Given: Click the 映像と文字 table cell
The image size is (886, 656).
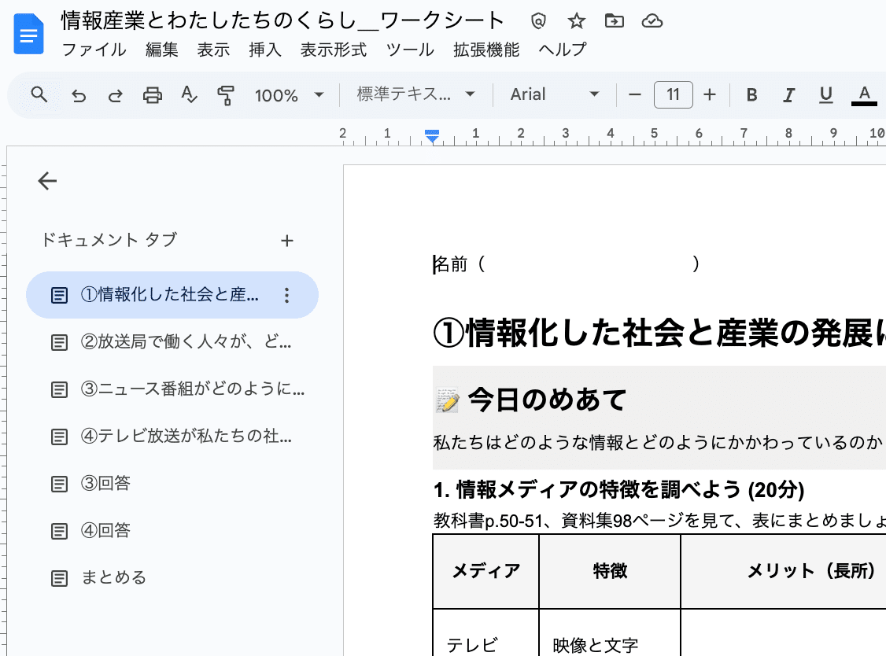Looking at the screenshot, I should 611,634.
